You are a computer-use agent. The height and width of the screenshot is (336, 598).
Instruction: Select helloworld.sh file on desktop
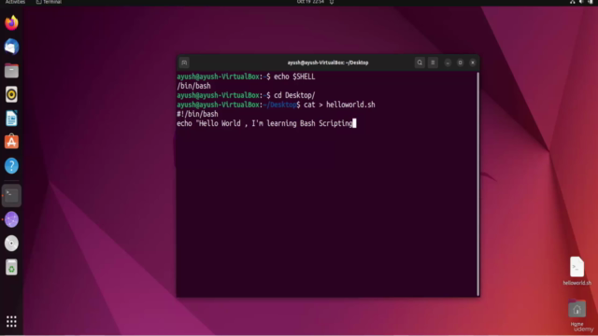[x=577, y=271]
